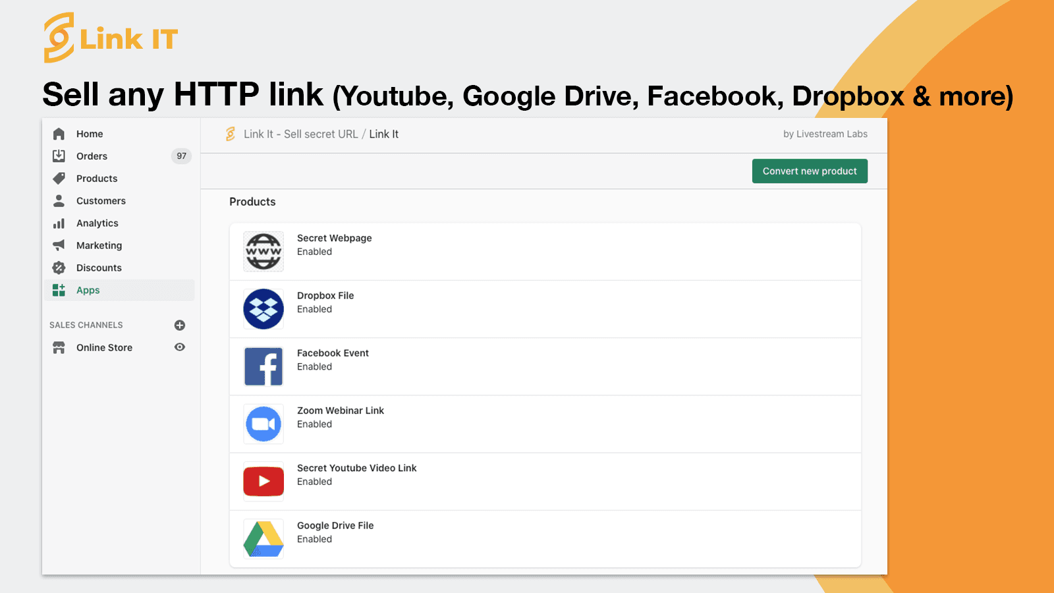Click the Link It breadcrumb link
Screen dimensions: 1054x593
click(384, 134)
